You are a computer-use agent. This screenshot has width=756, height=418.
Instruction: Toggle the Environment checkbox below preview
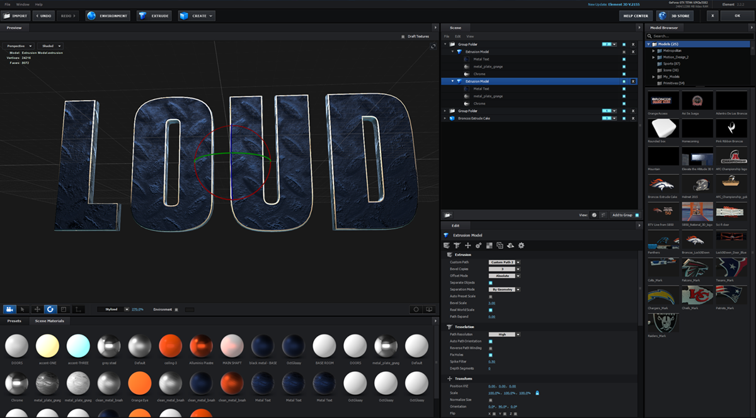pos(176,310)
